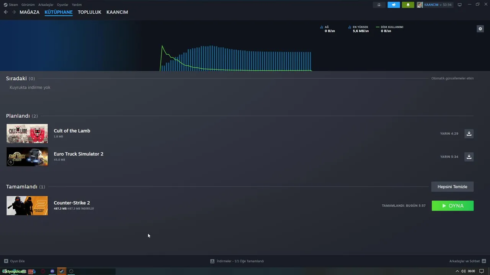Click the Counter-Strike 2 title
The height and width of the screenshot is (275, 490).
click(72, 203)
